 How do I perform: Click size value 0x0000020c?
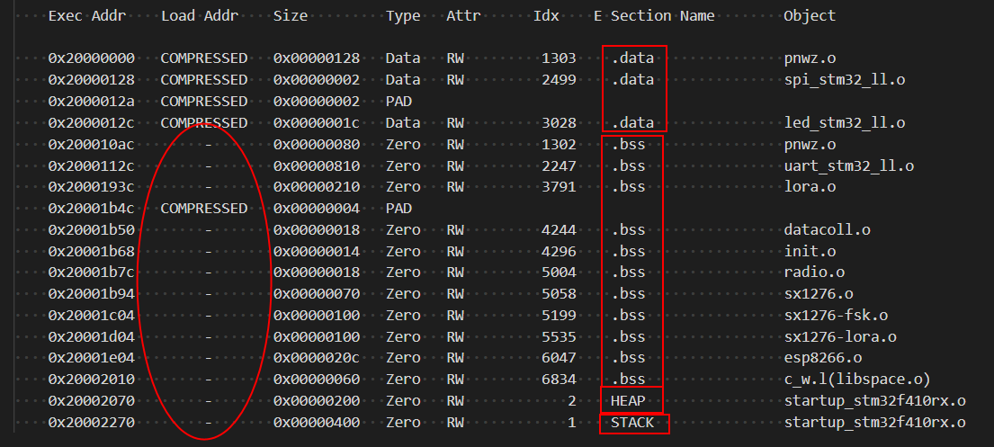click(x=317, y=358)
